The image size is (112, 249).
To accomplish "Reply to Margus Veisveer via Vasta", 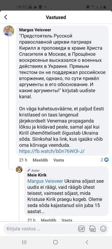I will (58, 160).
